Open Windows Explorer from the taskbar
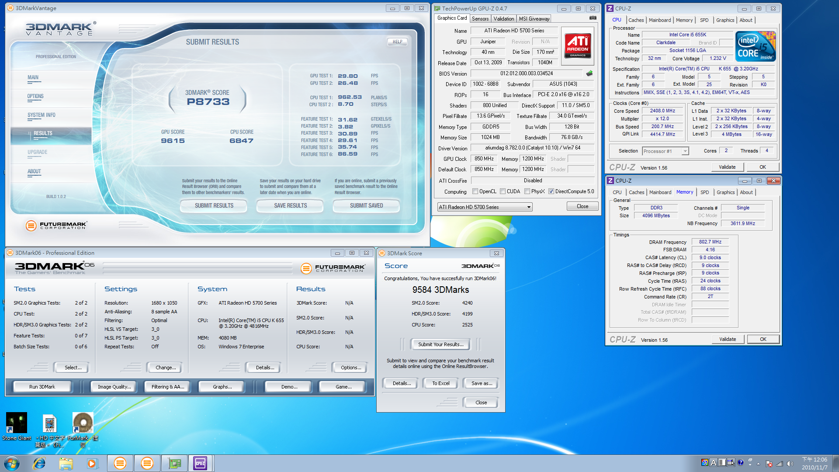839x472 pixels. tap(66, 463)
